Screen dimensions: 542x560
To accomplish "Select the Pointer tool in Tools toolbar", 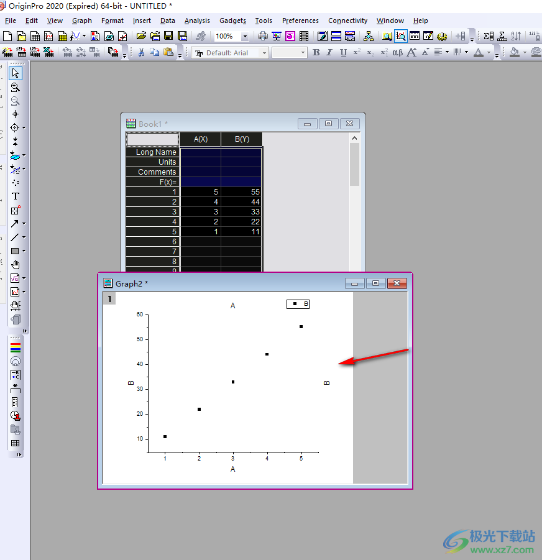I will tap(16, 73).
